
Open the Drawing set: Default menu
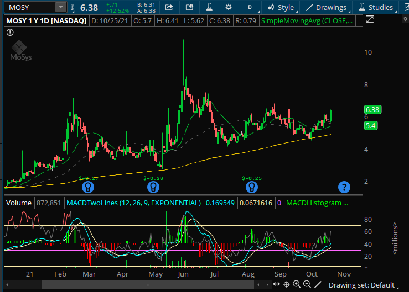click(364, 285)
